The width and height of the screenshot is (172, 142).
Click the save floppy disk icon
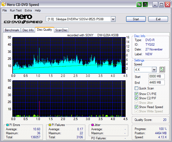pos(145,4)
